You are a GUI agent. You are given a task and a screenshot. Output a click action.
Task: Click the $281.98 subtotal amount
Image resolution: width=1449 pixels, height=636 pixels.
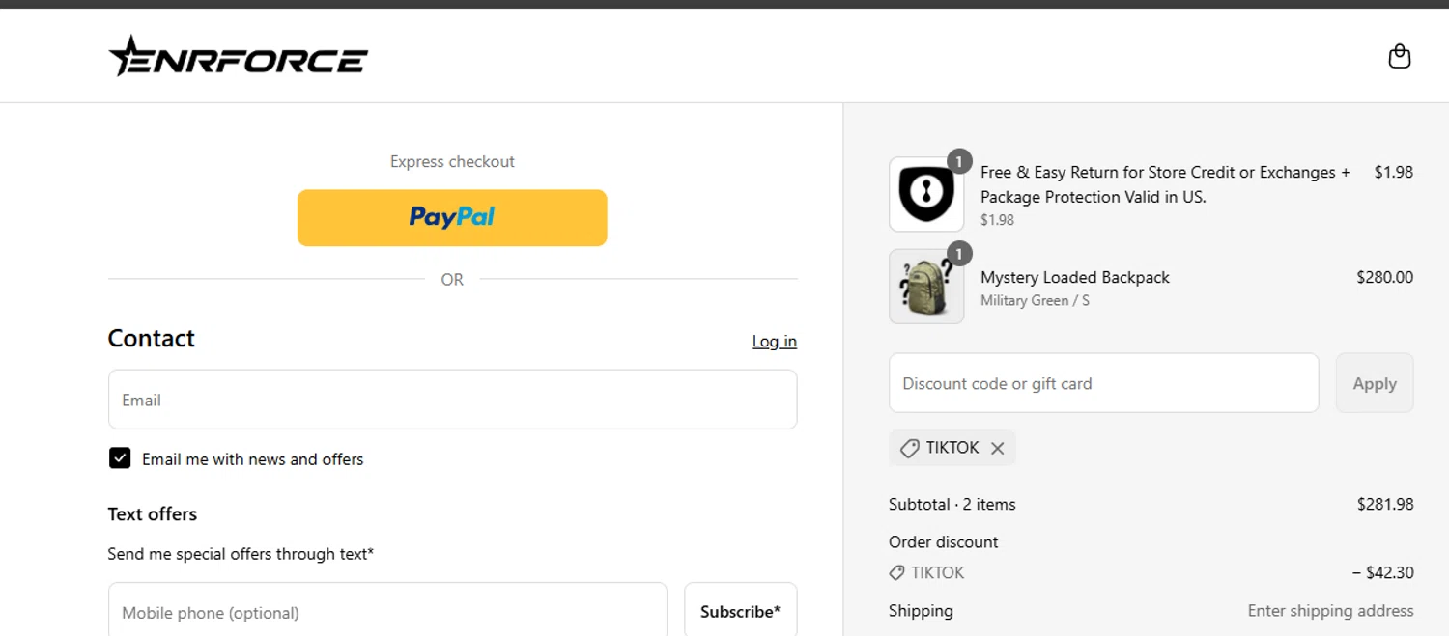pos(1385,504)
